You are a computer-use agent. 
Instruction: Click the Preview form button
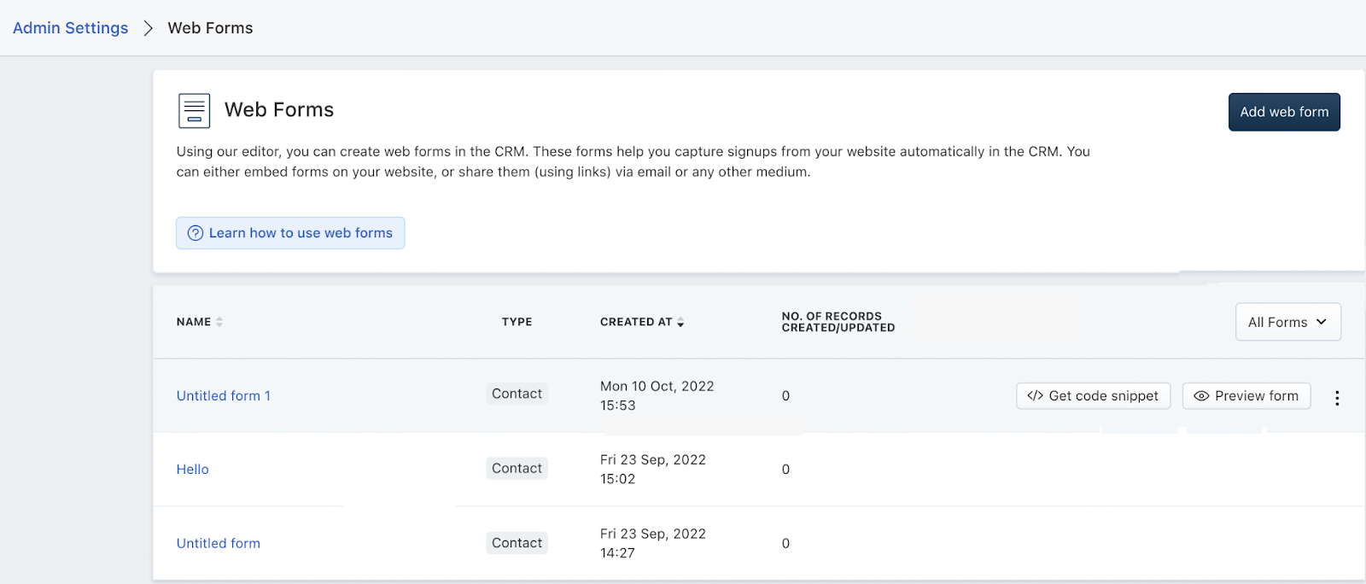pos(1246,396)
